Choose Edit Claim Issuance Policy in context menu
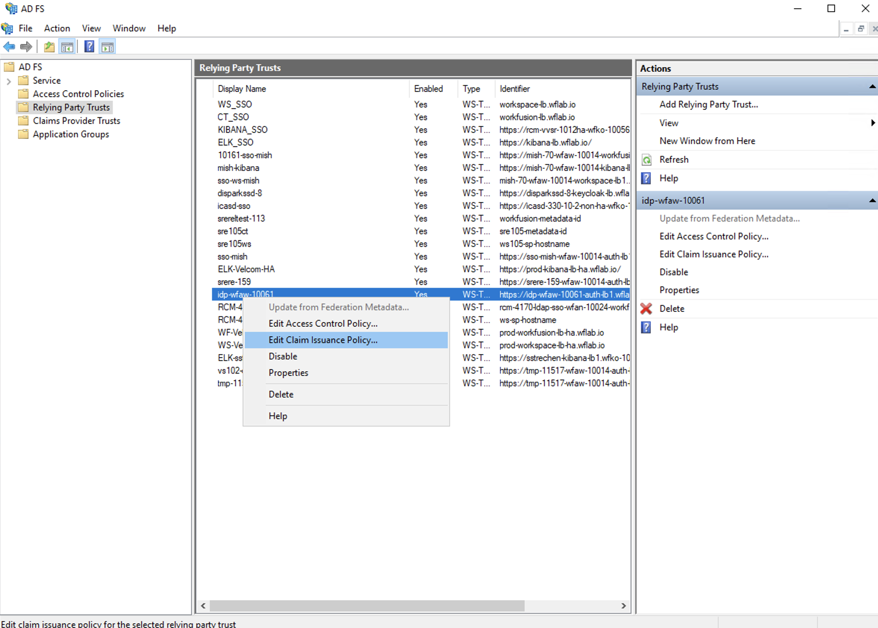Image resolution: width=878 pixels, height=628 pixels. pyautogui.click(x=346, y=340)
